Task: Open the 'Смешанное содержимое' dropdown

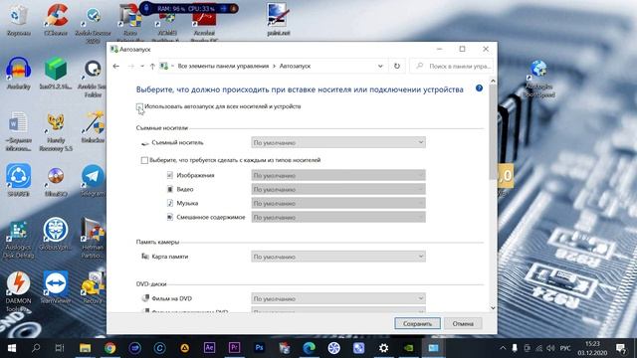Action: [338, 217]
